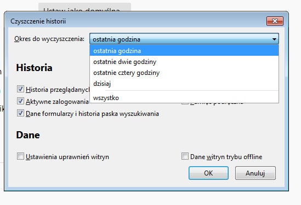Click the 'Dane' section heading

point(28,135)
